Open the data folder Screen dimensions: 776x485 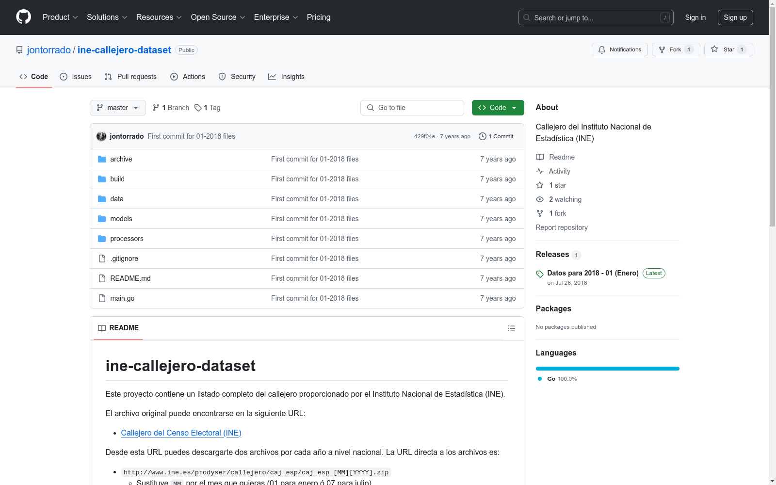click(x=117, y=199)
